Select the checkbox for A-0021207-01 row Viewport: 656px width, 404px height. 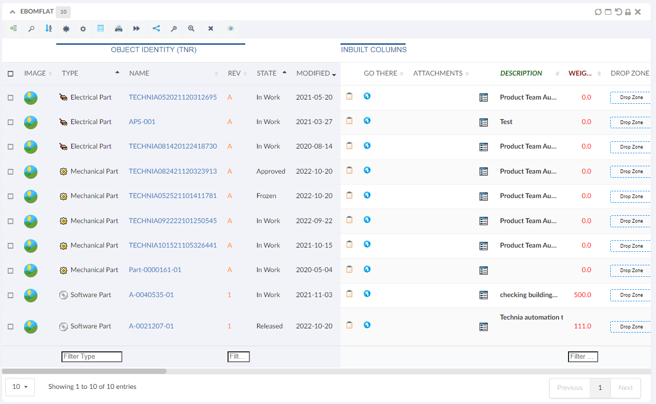point(10,326)
